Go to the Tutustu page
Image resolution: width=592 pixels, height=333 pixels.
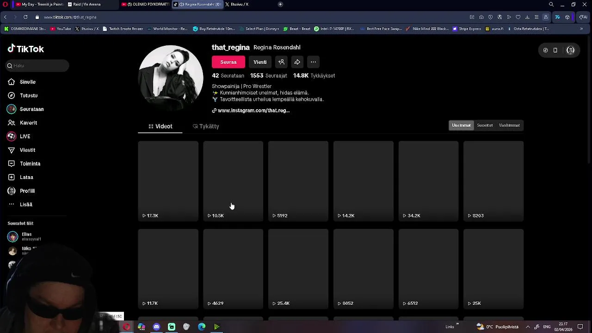[x=23, y=95]
